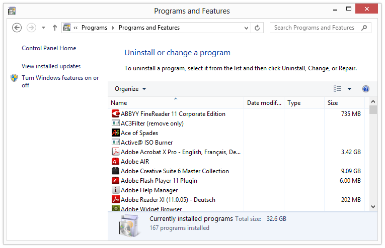Go up one level with Up arrow
Viewport: 385px width, 248px height.
55,28
